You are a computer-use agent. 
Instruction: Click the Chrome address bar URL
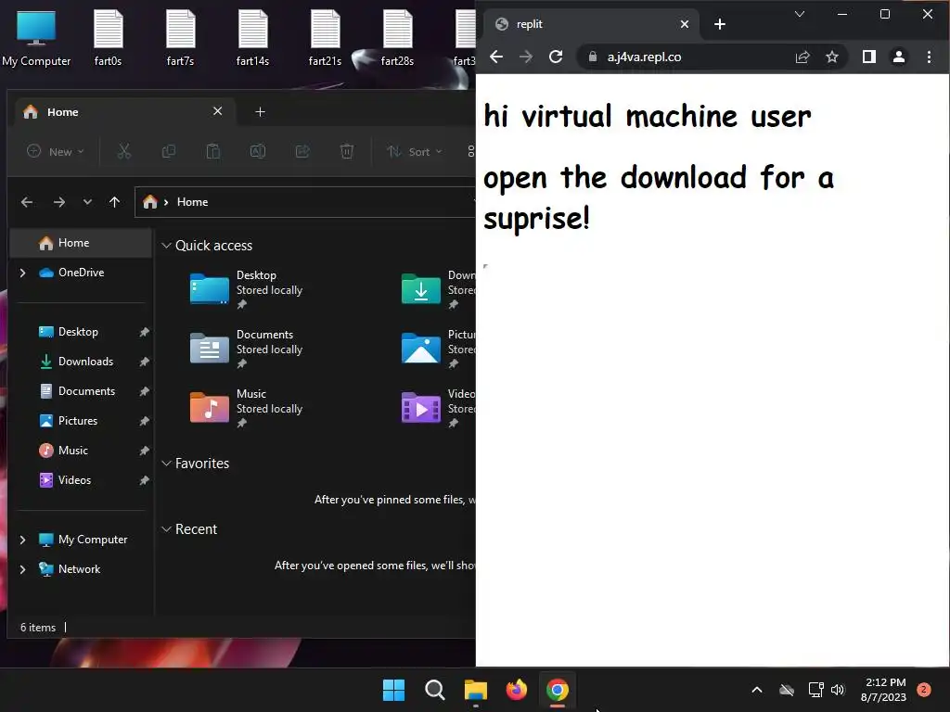tap(644, 57)
